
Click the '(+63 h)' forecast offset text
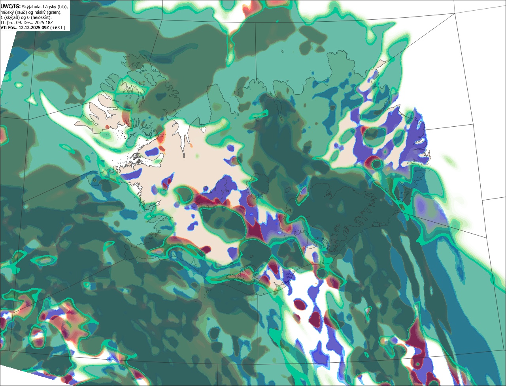pyautogui.click(x=58, y=28)
